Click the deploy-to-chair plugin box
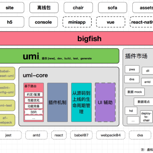 [x=146, y=117]
